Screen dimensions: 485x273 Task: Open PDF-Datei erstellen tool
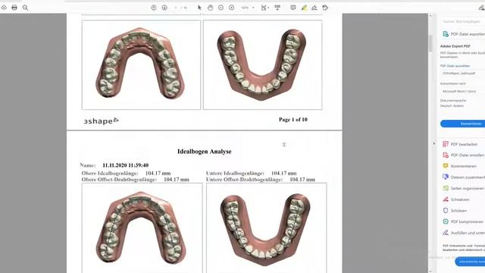[x=463, y=155]
